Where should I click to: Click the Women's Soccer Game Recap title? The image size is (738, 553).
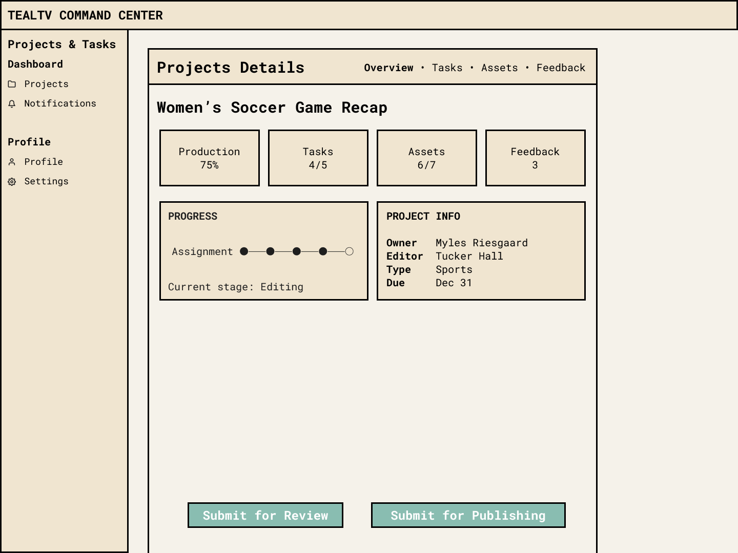(272, 108)
